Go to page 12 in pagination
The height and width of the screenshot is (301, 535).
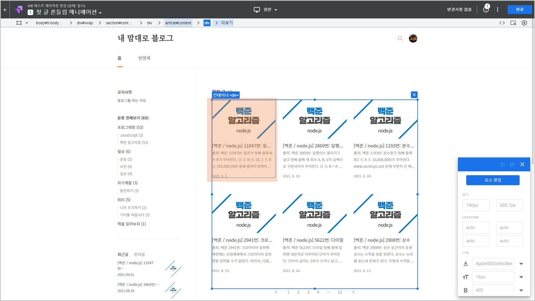[340, 292]
